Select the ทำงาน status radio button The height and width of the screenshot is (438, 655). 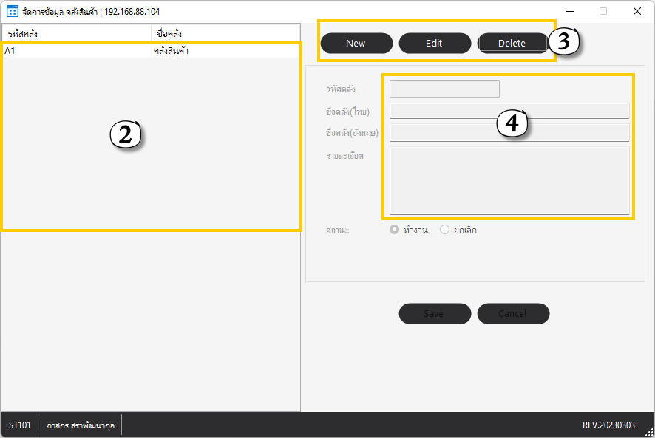(x=394, y=230)
